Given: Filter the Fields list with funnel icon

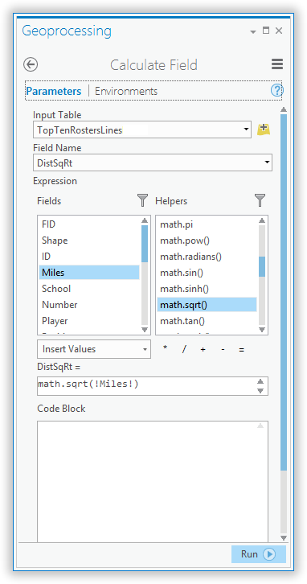Looking at the screenshot, I should pyautogui.click(x=142, y=200).
